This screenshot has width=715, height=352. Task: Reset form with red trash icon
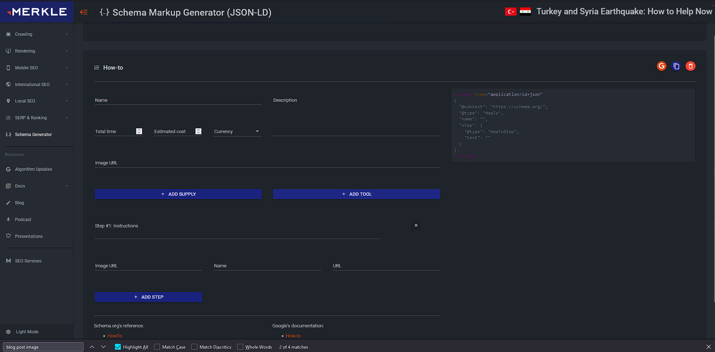(x=690, y=66)
